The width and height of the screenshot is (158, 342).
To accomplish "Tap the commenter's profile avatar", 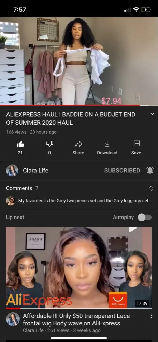I will click(x=11, y=201).
